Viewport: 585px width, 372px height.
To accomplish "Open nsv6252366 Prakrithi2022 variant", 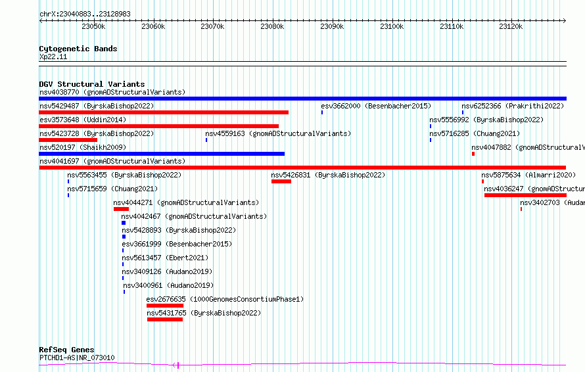I will click(513, 106).
